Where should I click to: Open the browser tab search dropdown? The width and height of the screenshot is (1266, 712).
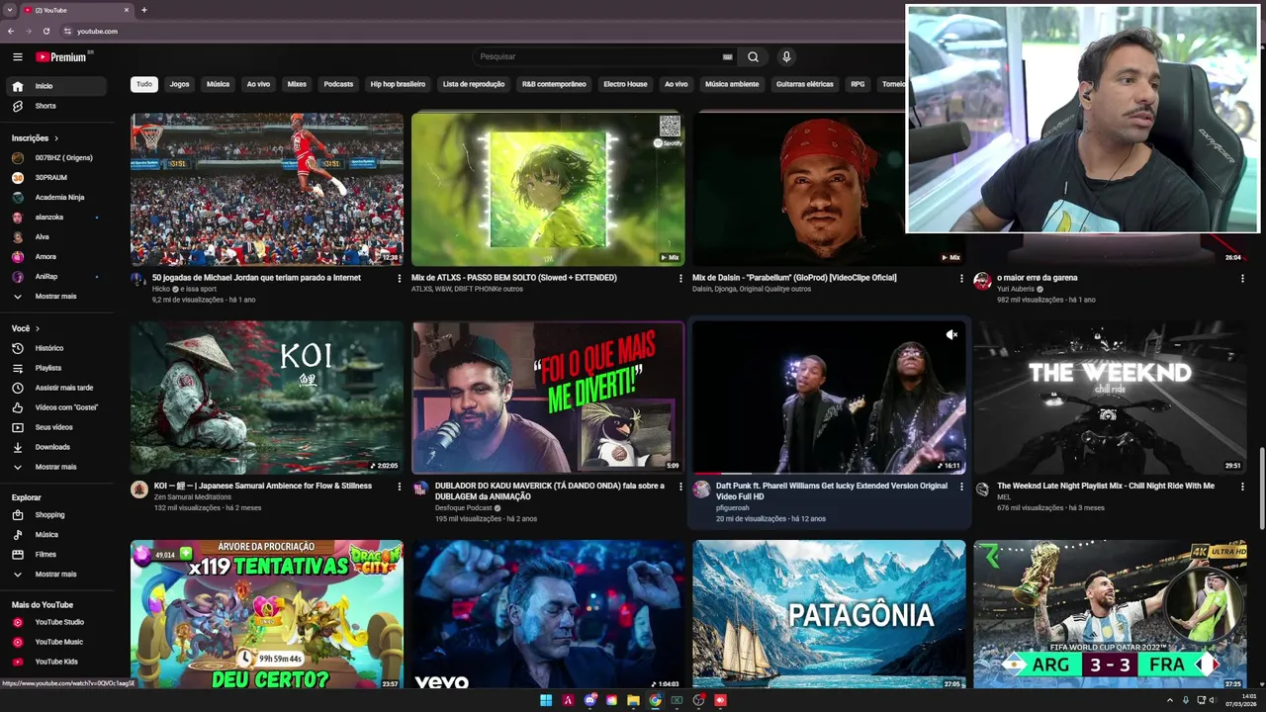coord(10,10)
